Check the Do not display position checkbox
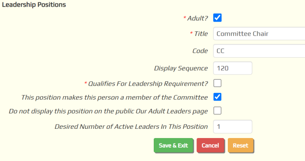305x161 pixels. pos(217,111)
